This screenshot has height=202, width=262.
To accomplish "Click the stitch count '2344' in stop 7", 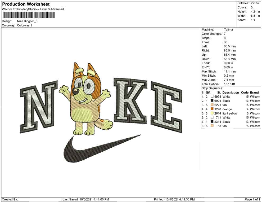I will [x=218, y=122].
